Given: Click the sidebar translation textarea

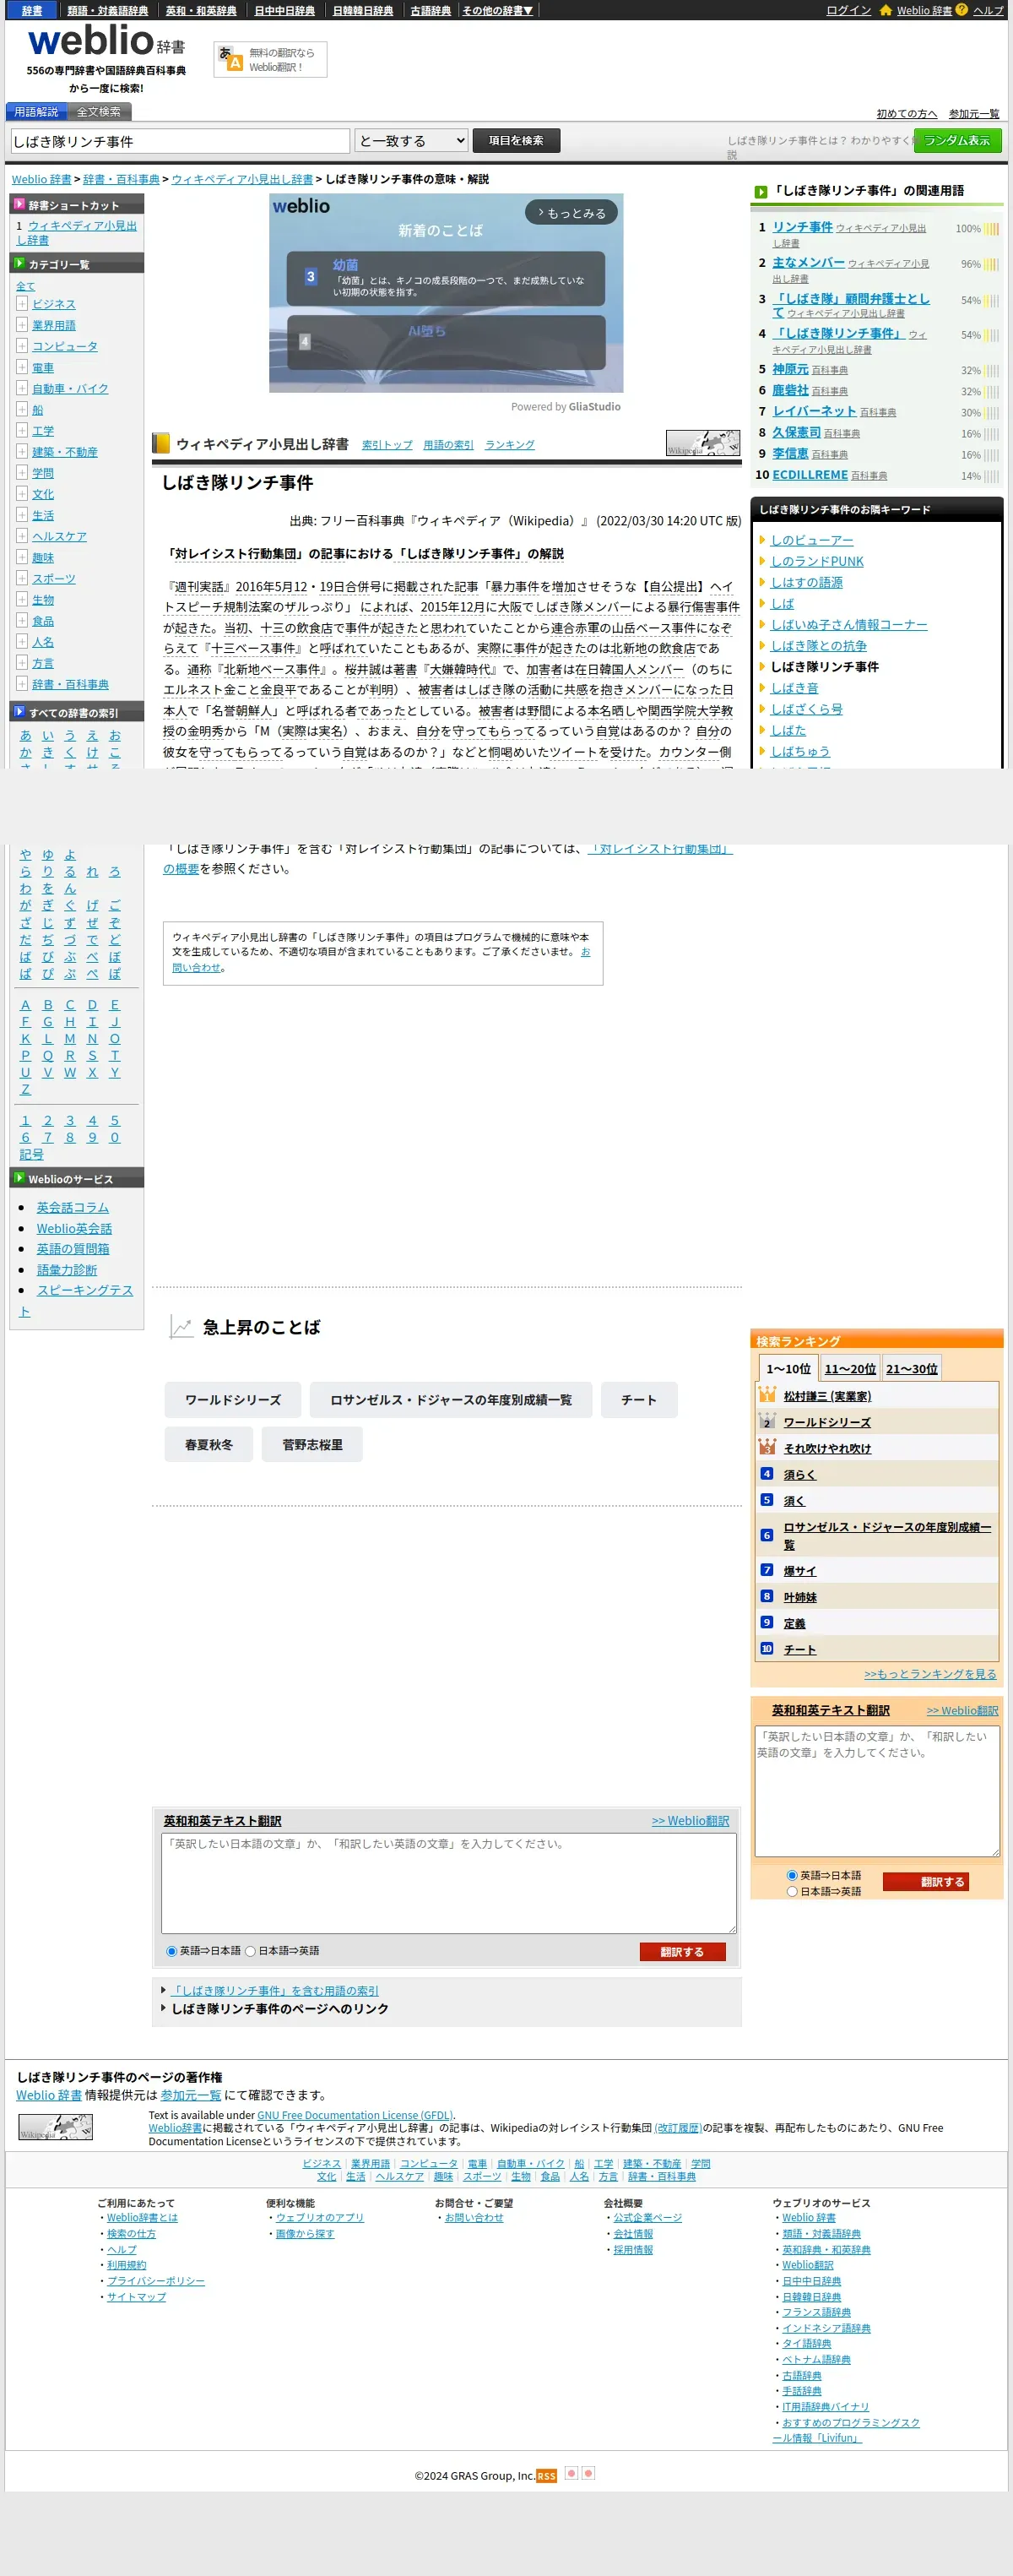Looking at the screenshot, I should tap(877, 1790).
